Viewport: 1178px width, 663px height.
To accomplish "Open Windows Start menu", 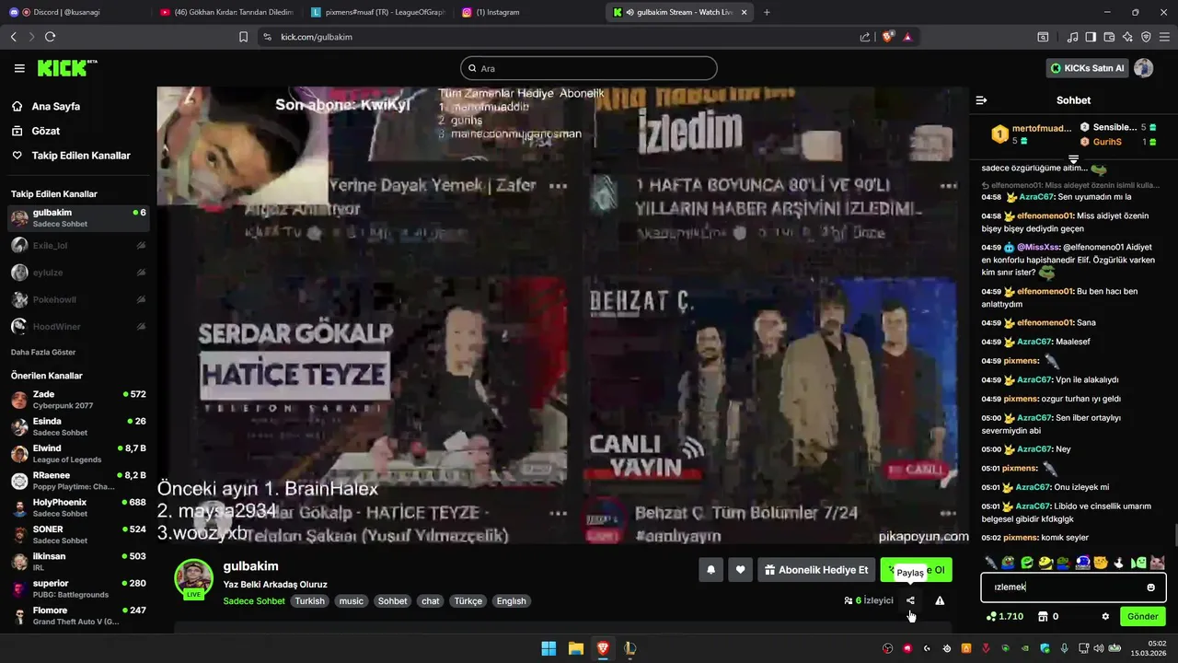I will pos(549,648).
